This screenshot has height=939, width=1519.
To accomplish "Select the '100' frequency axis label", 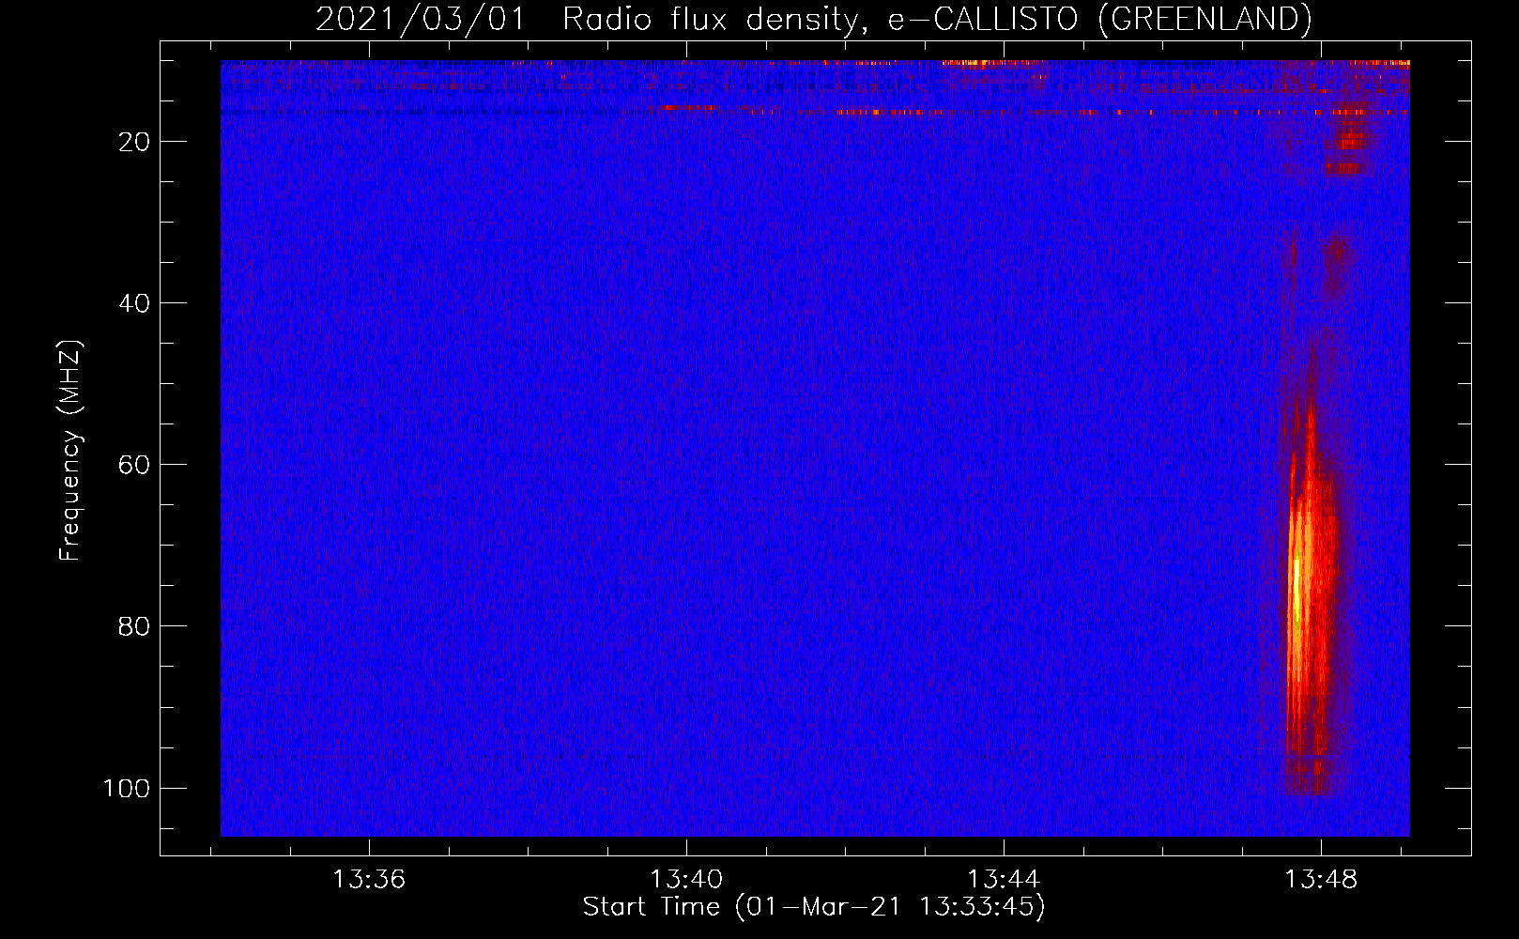I will point(127,788).
